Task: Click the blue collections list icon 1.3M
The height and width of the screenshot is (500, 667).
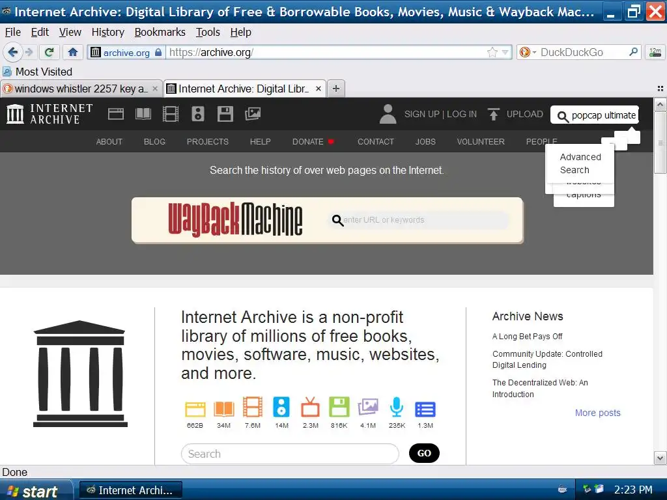Action: tap(425, 410)
